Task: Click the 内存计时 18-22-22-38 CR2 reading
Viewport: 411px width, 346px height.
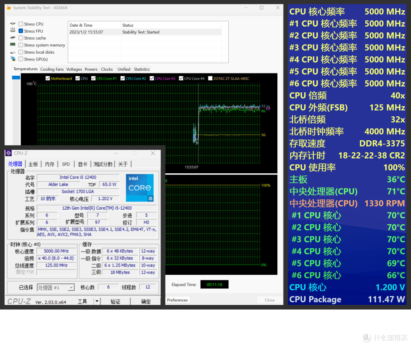Action: coord(347,156)
